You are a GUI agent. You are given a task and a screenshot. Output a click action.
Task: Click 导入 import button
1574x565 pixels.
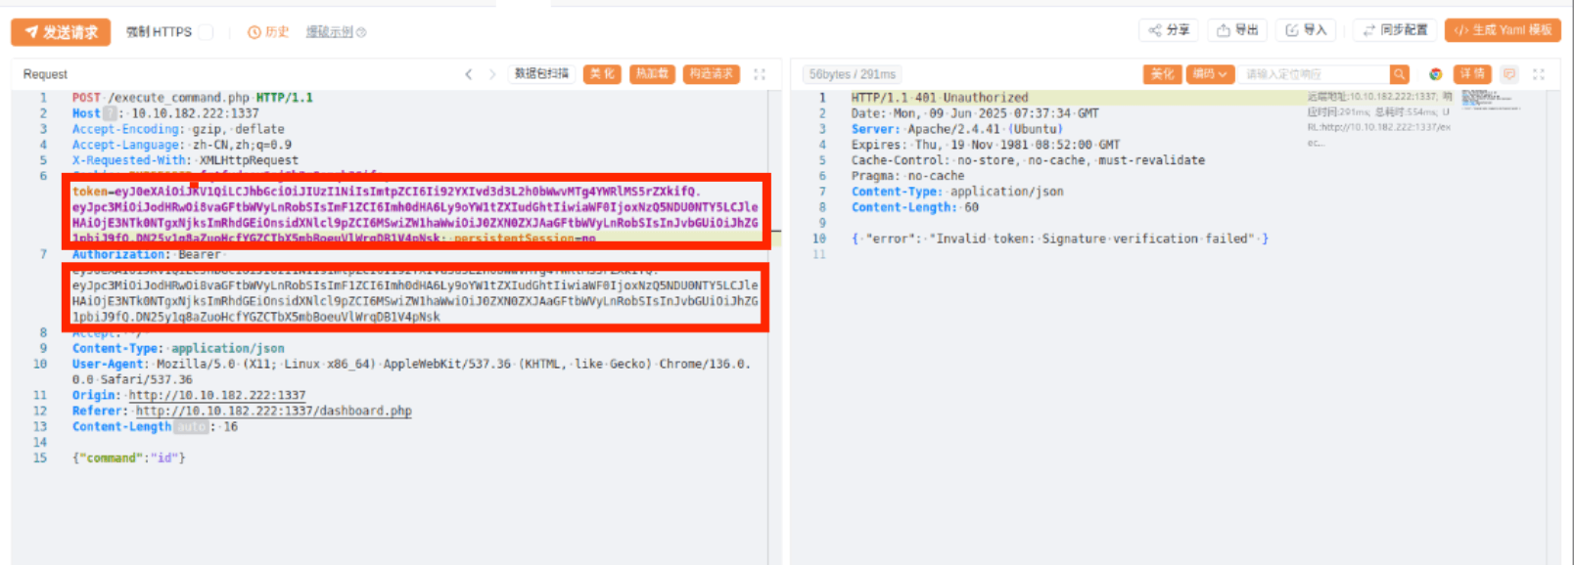click(1306, 30)
